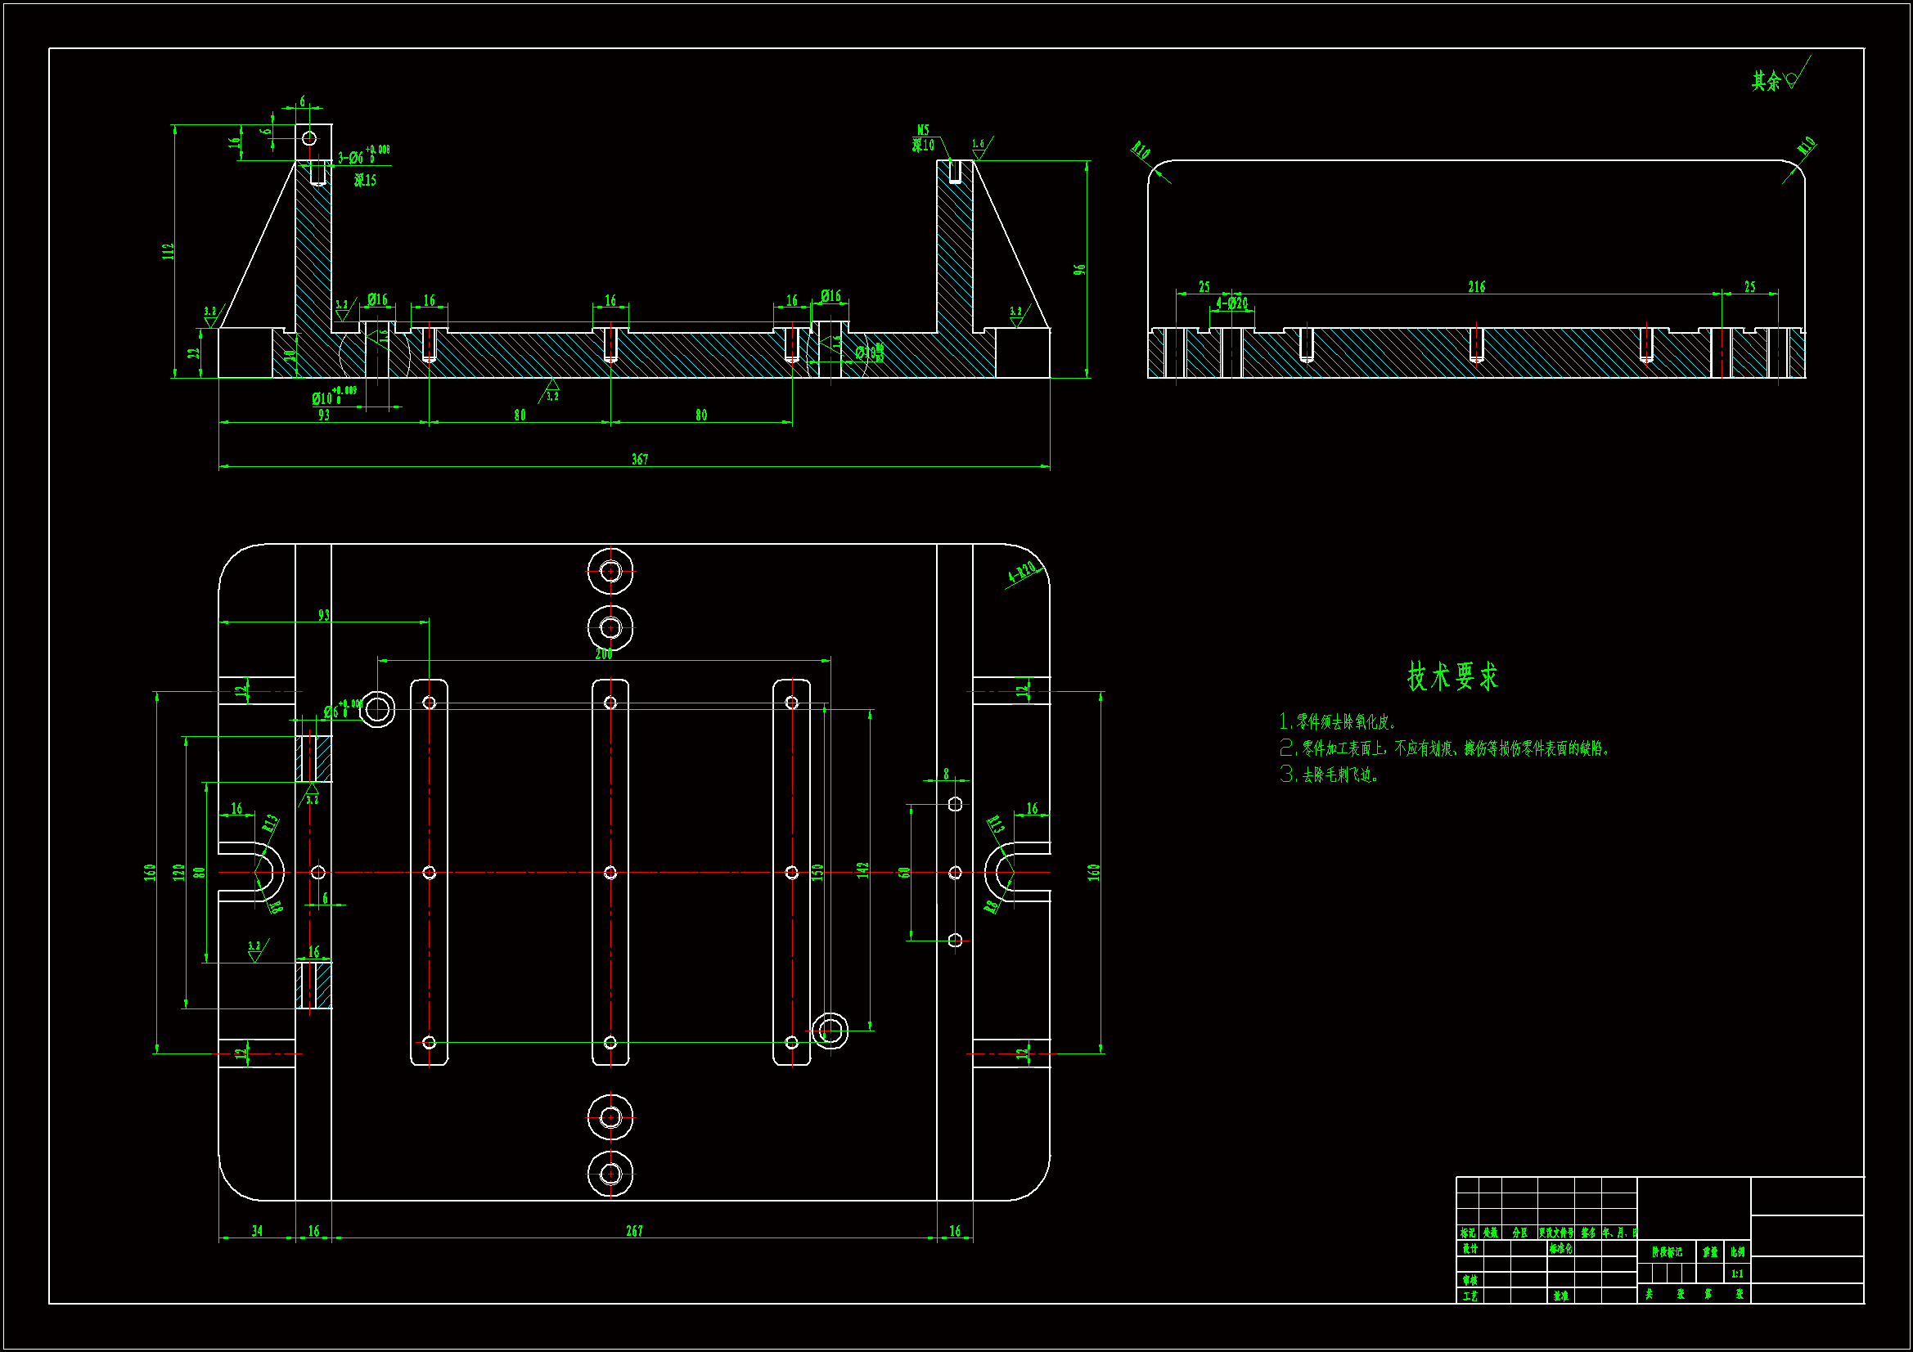The width and height of the screenshot is (1913, 1352).
Task: Click the 1:1 scale value in title block
Action: pos(1737,1273)
